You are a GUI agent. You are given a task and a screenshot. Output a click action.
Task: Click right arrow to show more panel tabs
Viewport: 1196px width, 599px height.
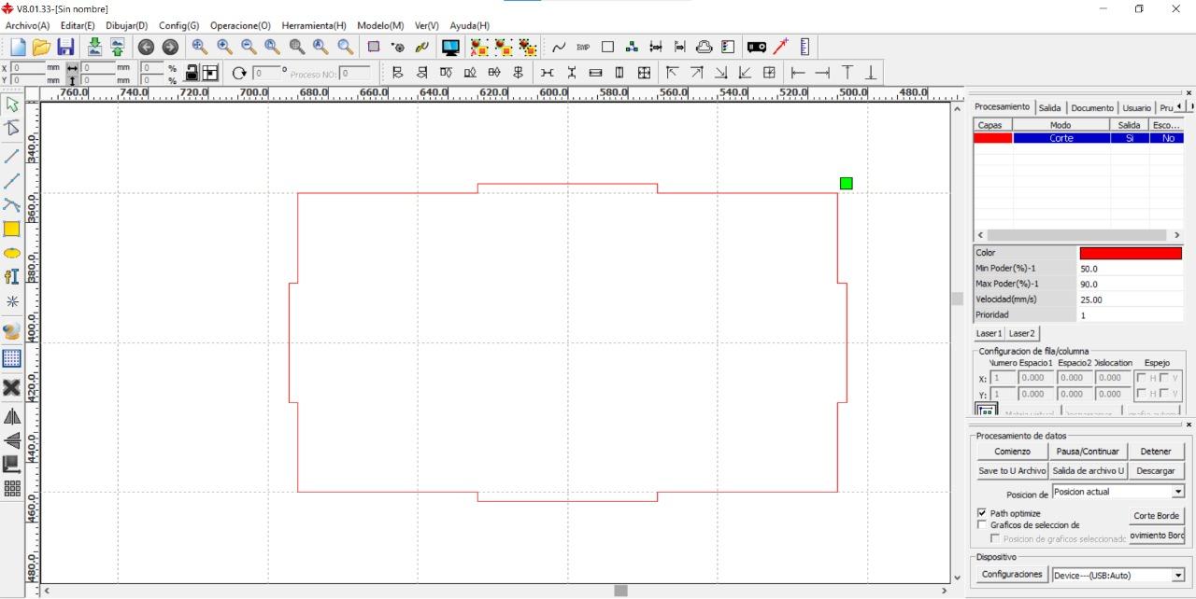pyautogui.click(x=1190, y=106)
